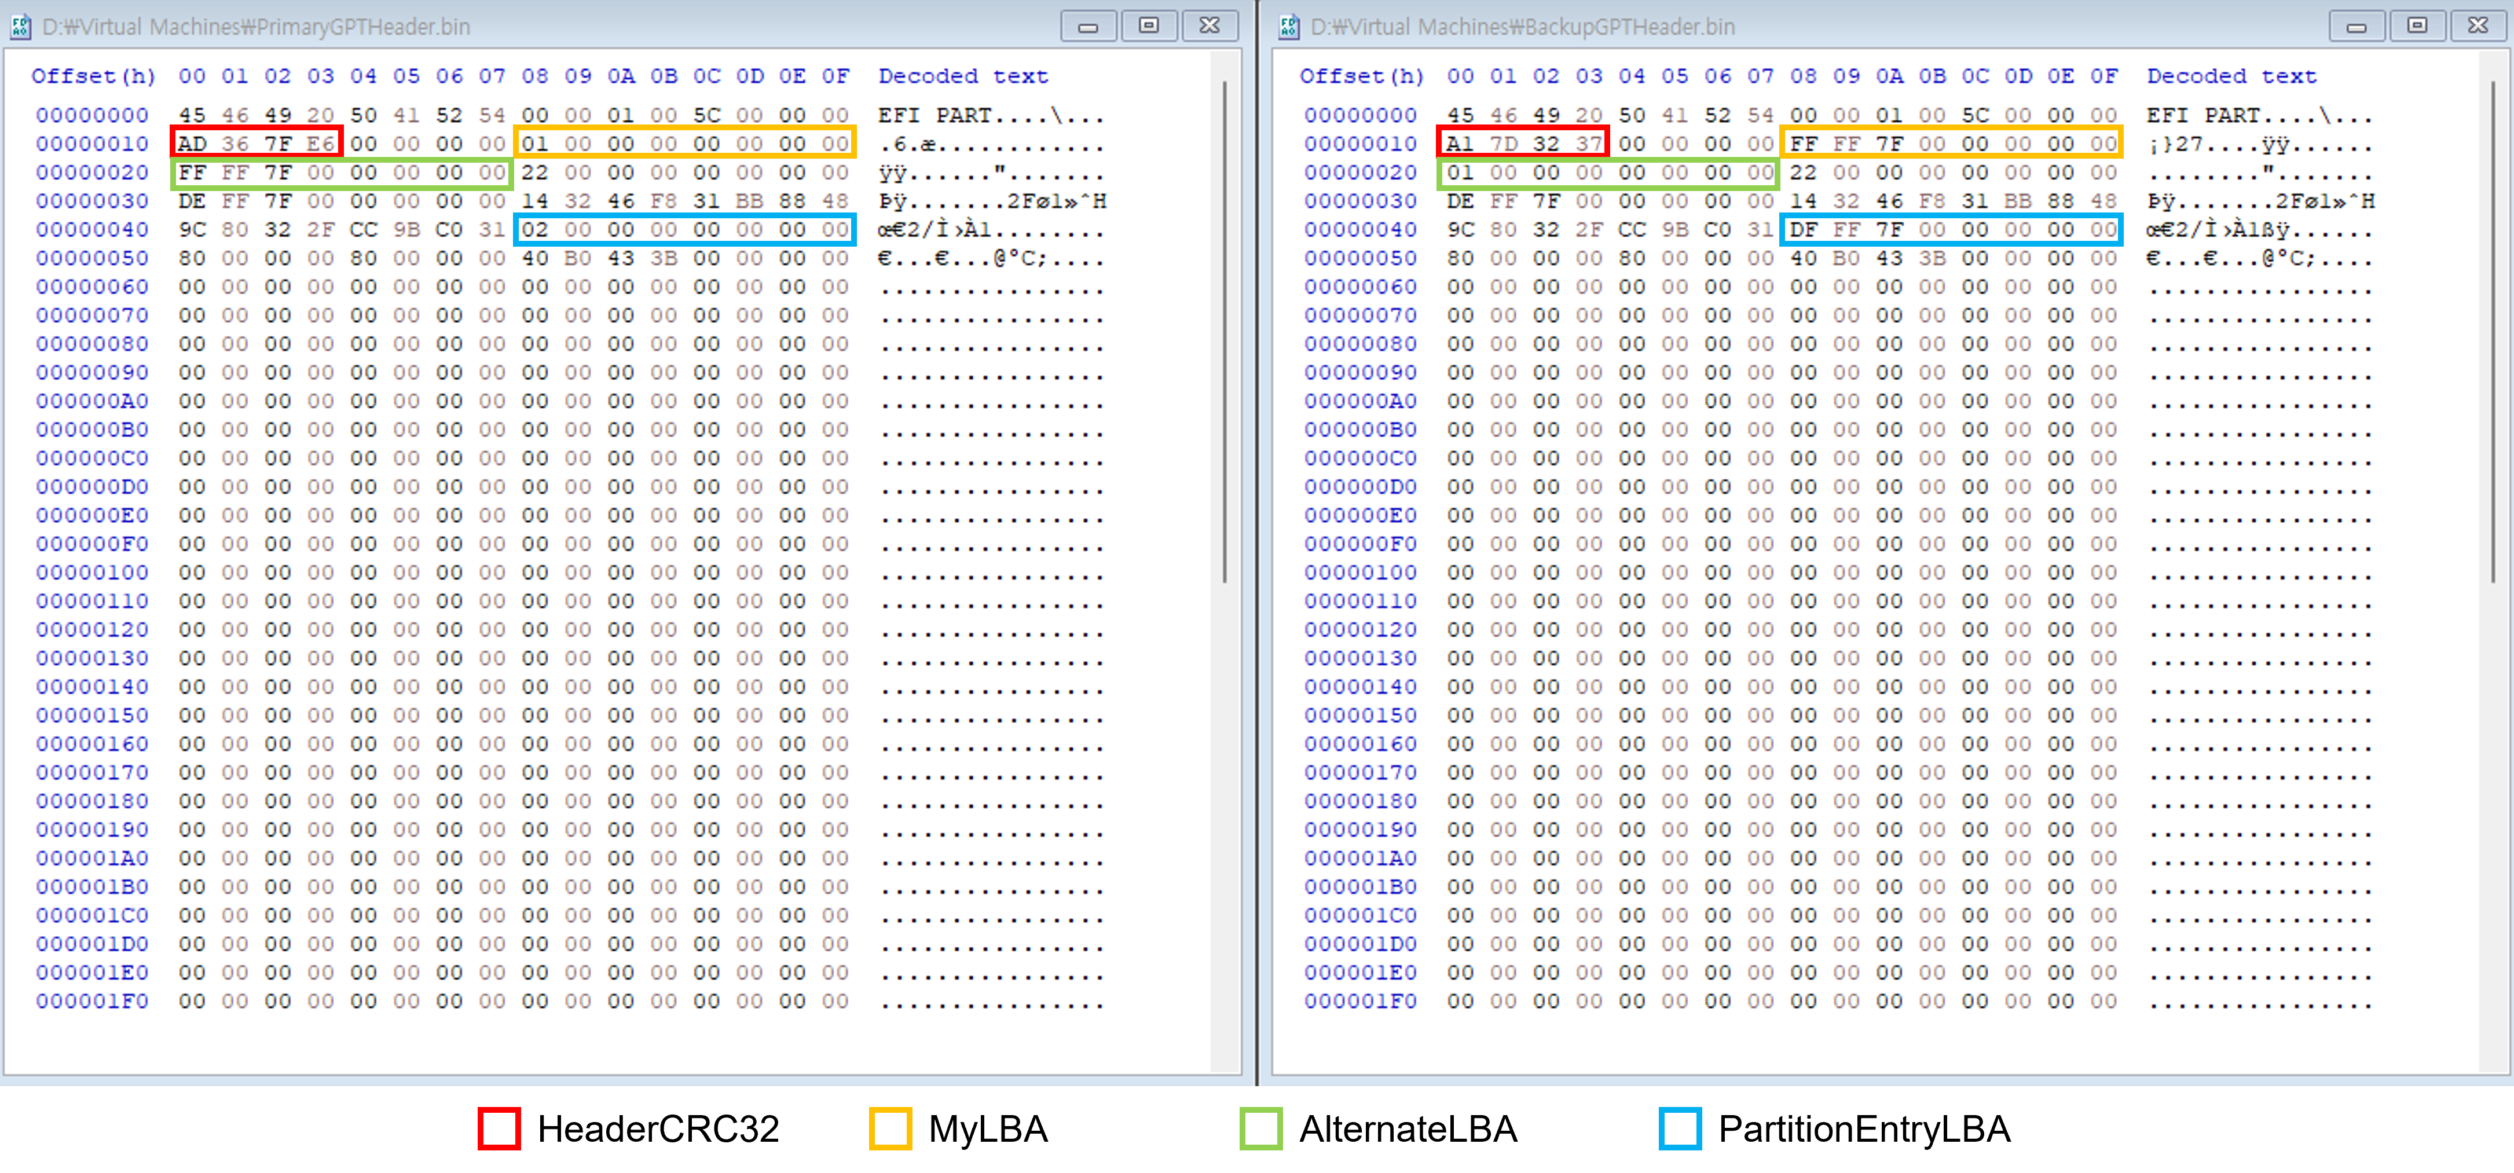Click the red legend square at bottom

pos(499,1128)
